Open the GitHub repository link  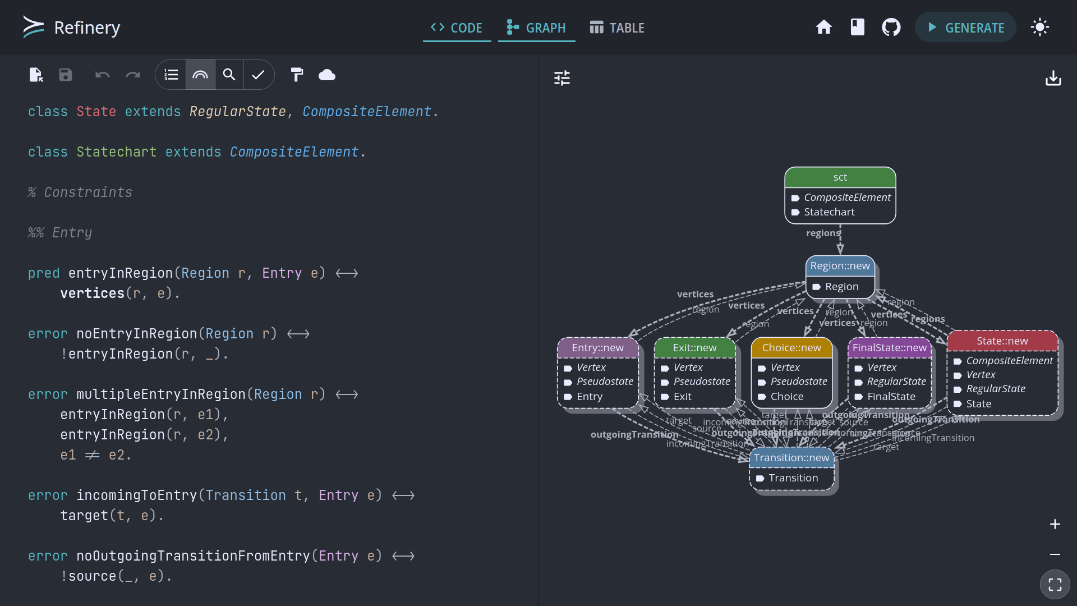891,27
